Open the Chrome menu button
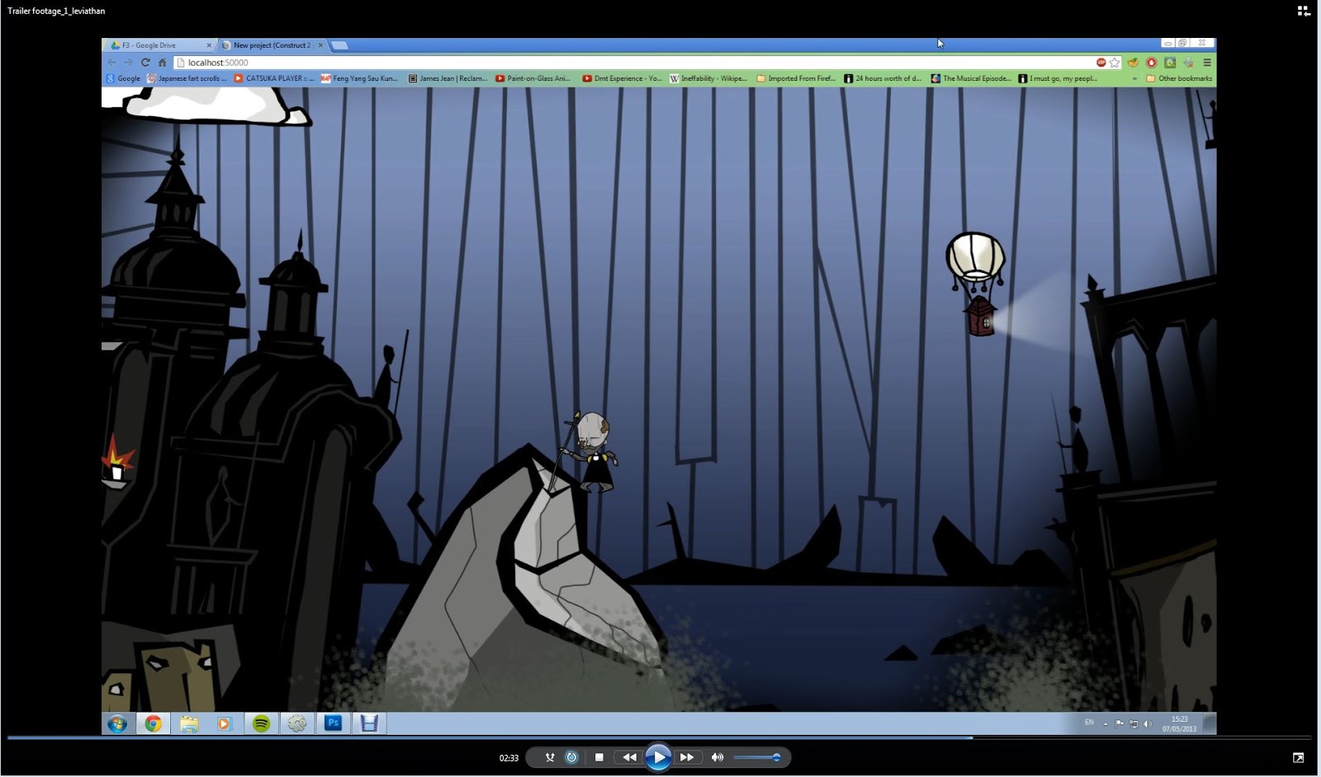1321x777 pixels. [1207, 63]
